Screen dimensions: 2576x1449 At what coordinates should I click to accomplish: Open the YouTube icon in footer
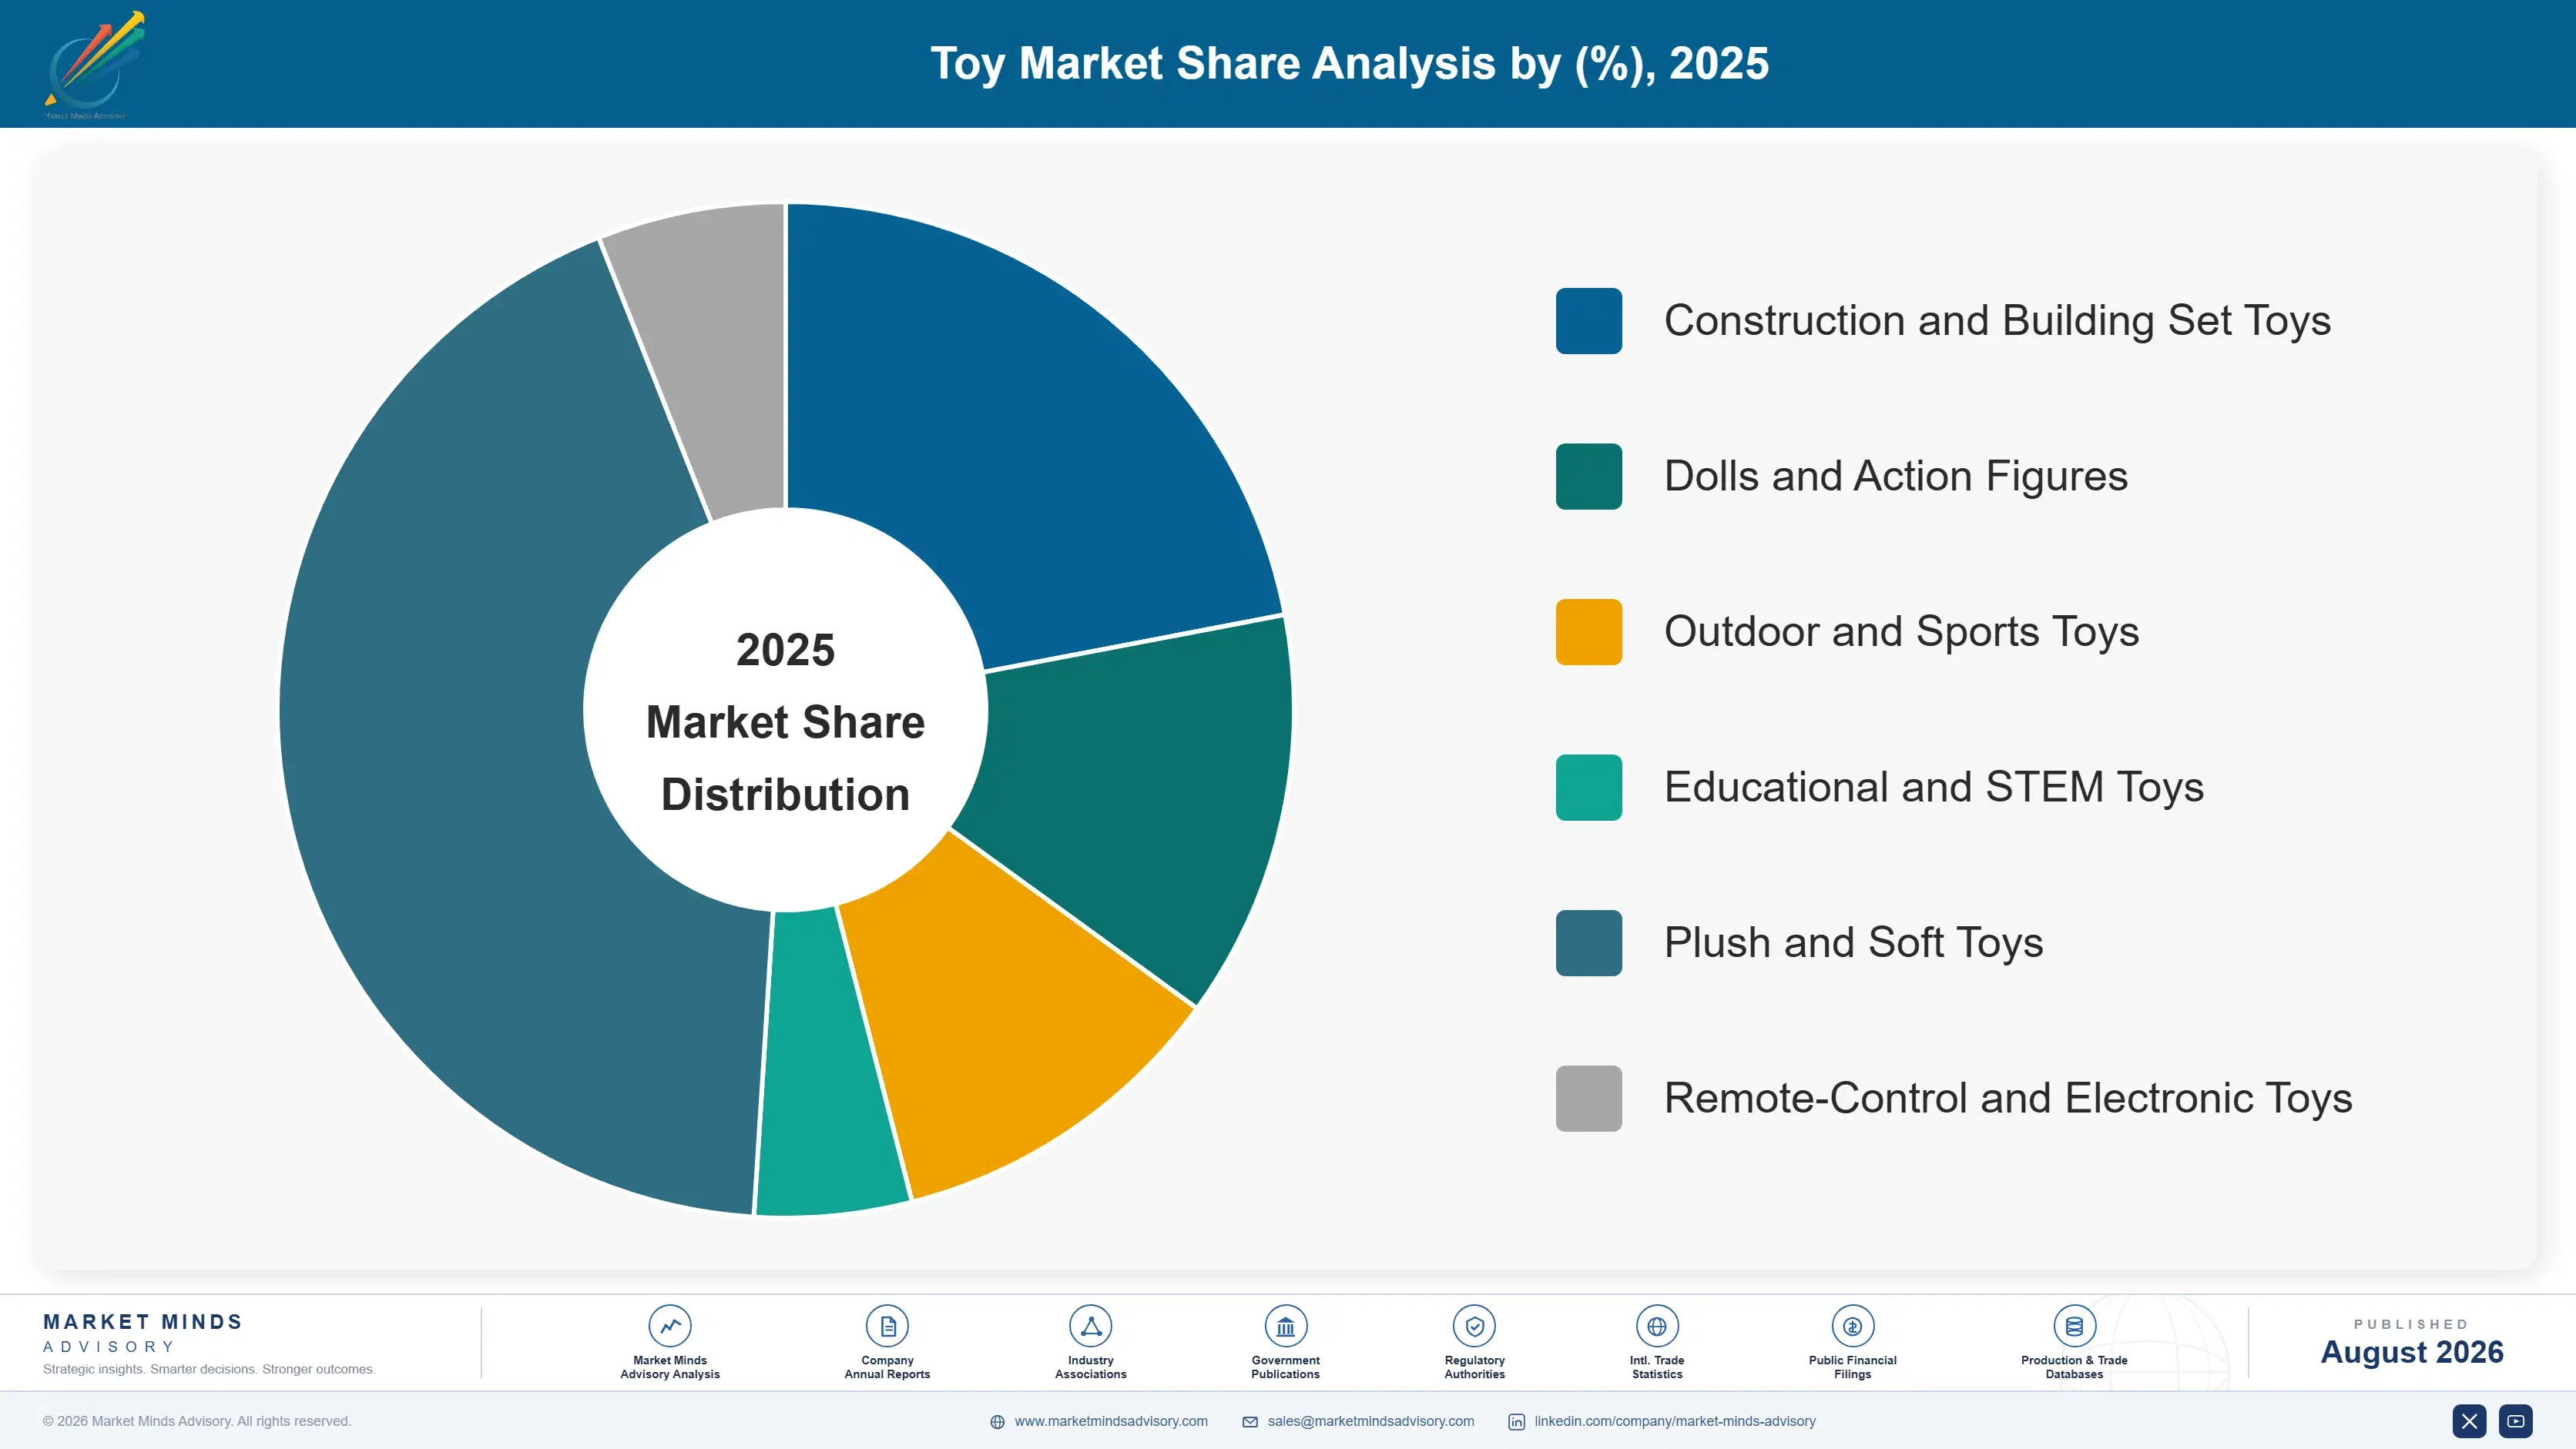2516,1421
